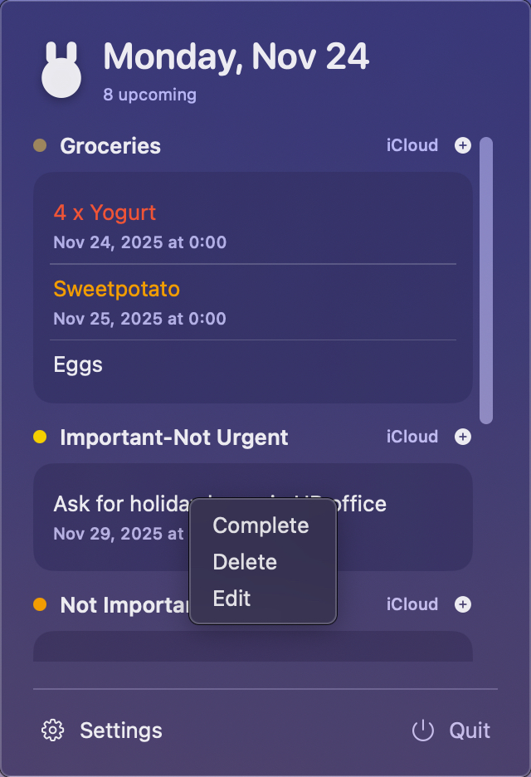Image resolution: width=531 pixels, height=777 pixels.
Task: Click the power icon next to Quit
Action: [422, 731]
